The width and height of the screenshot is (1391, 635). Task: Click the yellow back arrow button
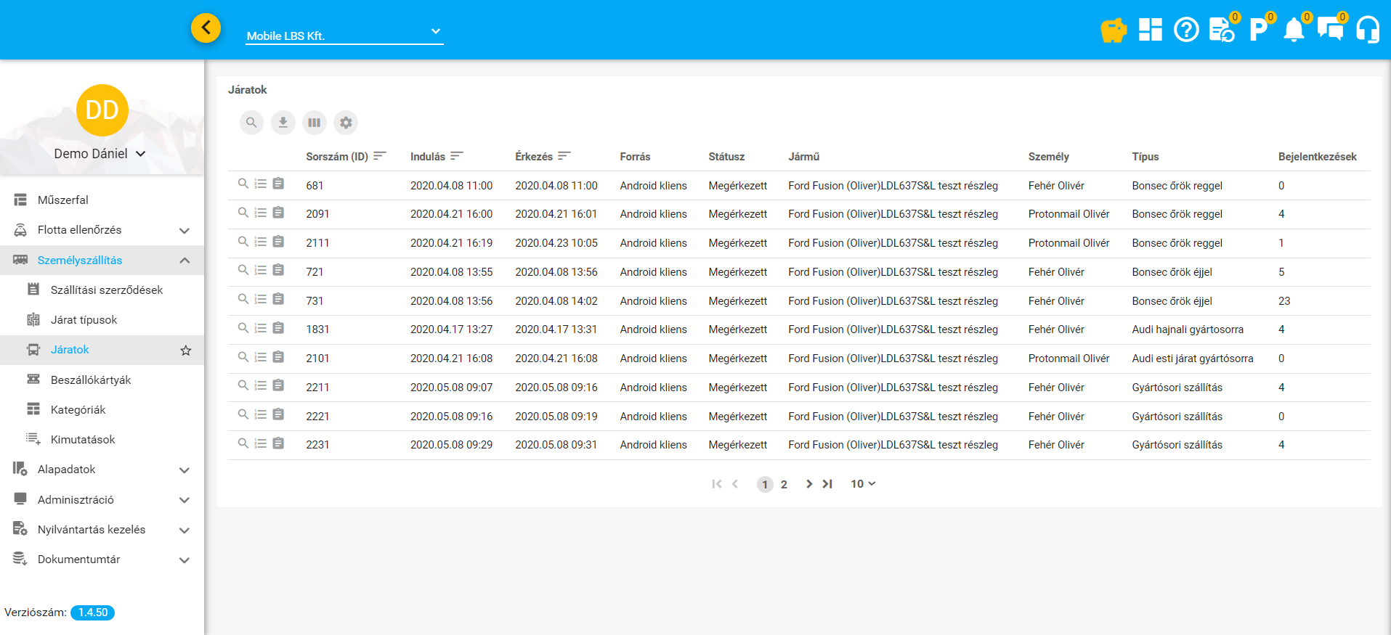[206, 28]
